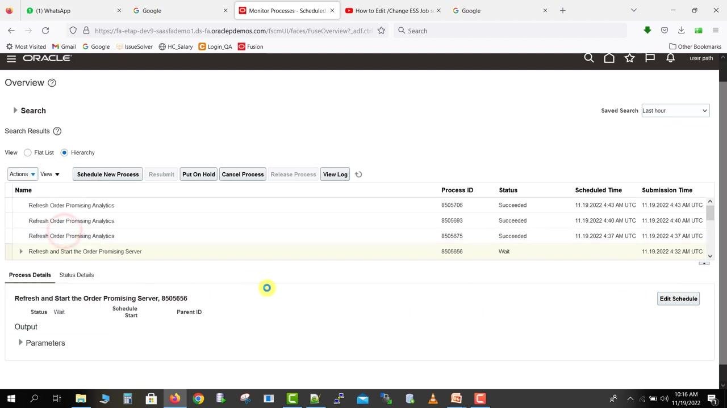Image resolution: width=727 pixels, height=408 pixels.
Task: Click the browser address bar
Action: 233,31
